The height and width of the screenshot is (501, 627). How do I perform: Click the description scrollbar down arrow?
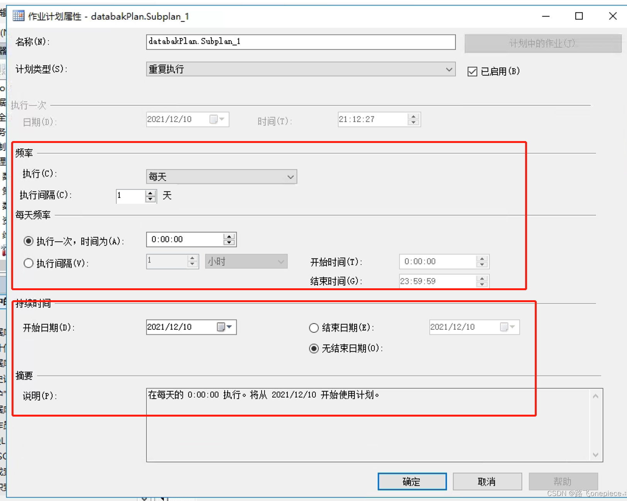click(596, 455)
